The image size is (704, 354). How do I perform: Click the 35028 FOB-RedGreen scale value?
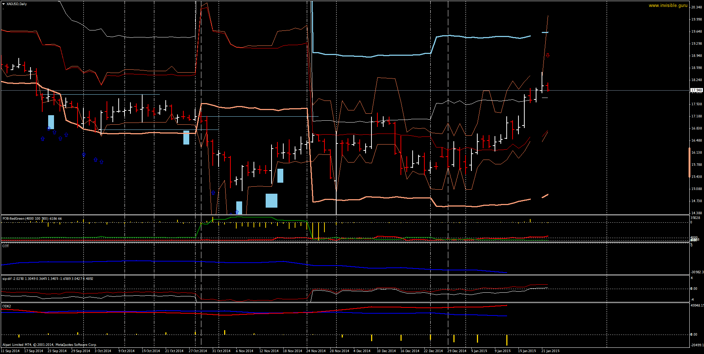pos(695,218)
